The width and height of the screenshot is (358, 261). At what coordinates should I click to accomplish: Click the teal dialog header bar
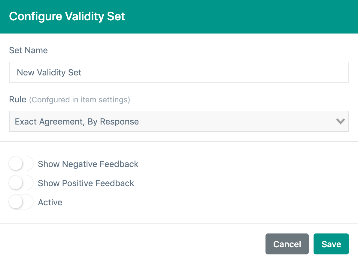click(210, 16)
